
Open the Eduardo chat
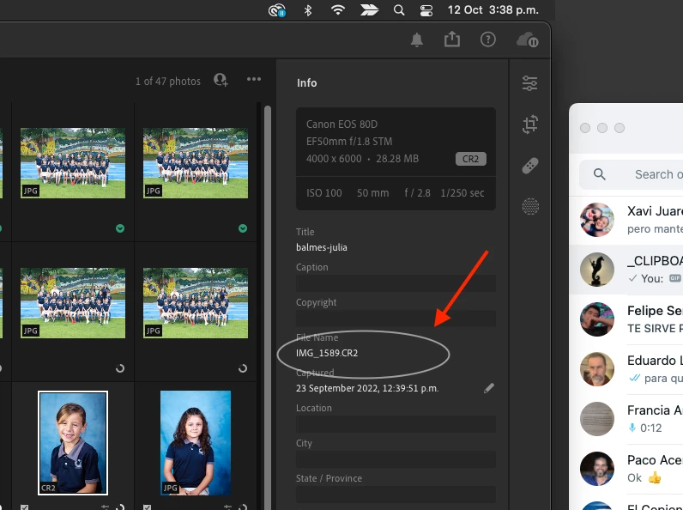tap(626, 369)
